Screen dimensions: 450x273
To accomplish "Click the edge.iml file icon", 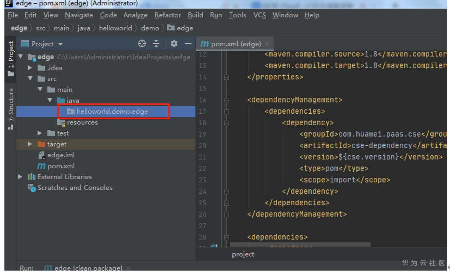I will pos(42,155).
